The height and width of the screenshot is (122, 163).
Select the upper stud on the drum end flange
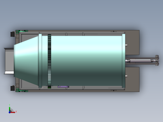pos(126,45)
